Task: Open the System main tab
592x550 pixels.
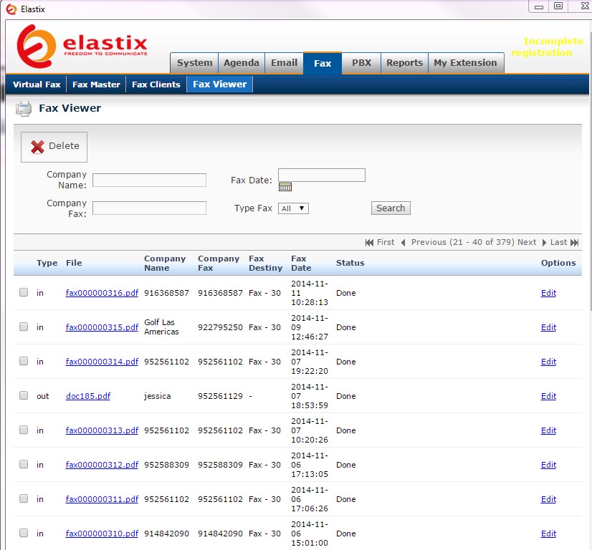Action: click(194, 63)
